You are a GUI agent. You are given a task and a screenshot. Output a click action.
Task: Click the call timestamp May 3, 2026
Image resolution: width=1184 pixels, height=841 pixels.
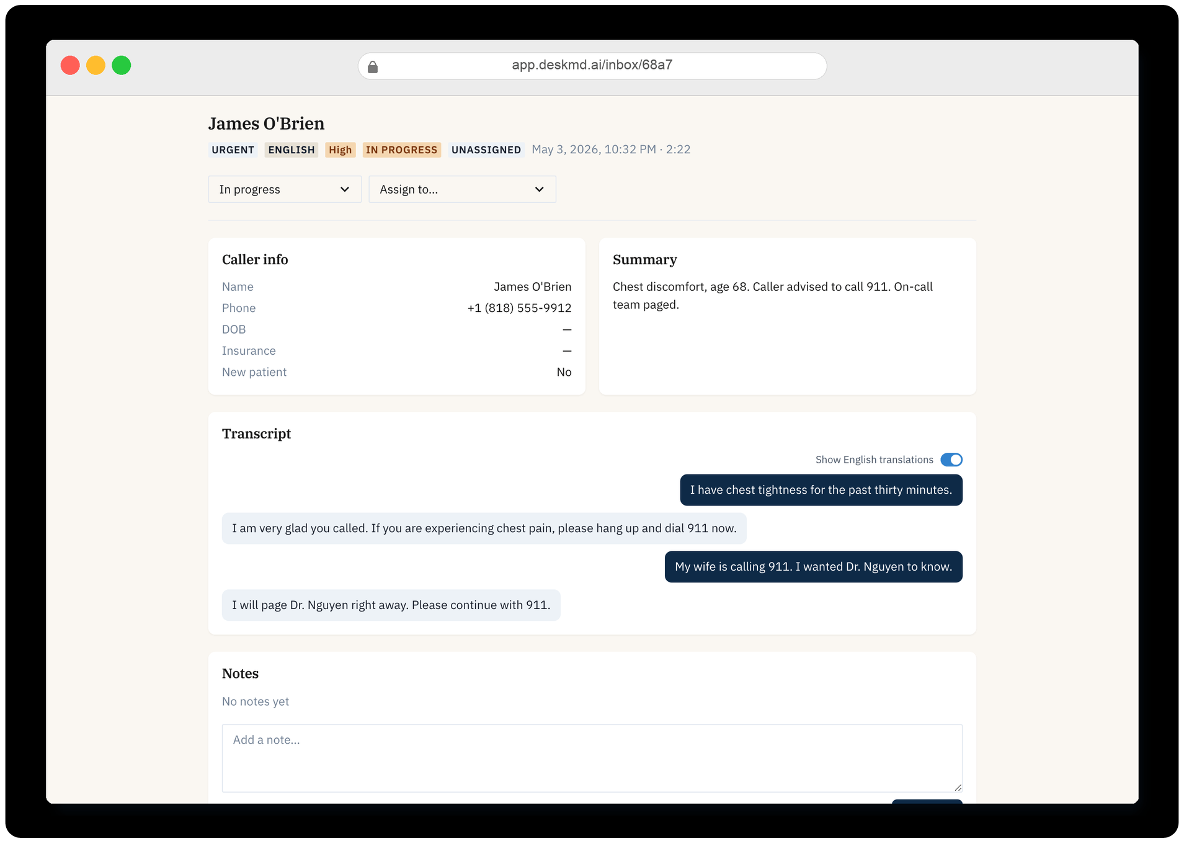pos(611,149)
